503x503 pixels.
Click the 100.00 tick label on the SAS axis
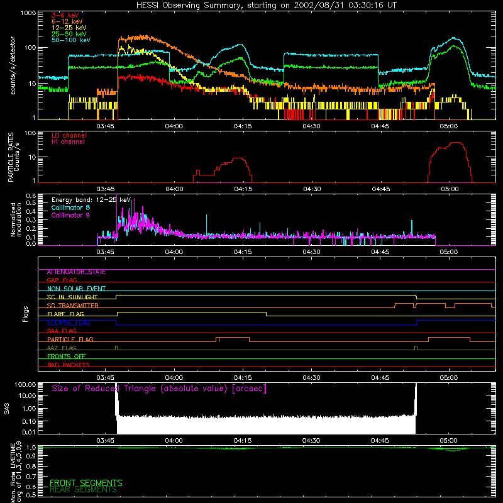(x=25, y=384)
